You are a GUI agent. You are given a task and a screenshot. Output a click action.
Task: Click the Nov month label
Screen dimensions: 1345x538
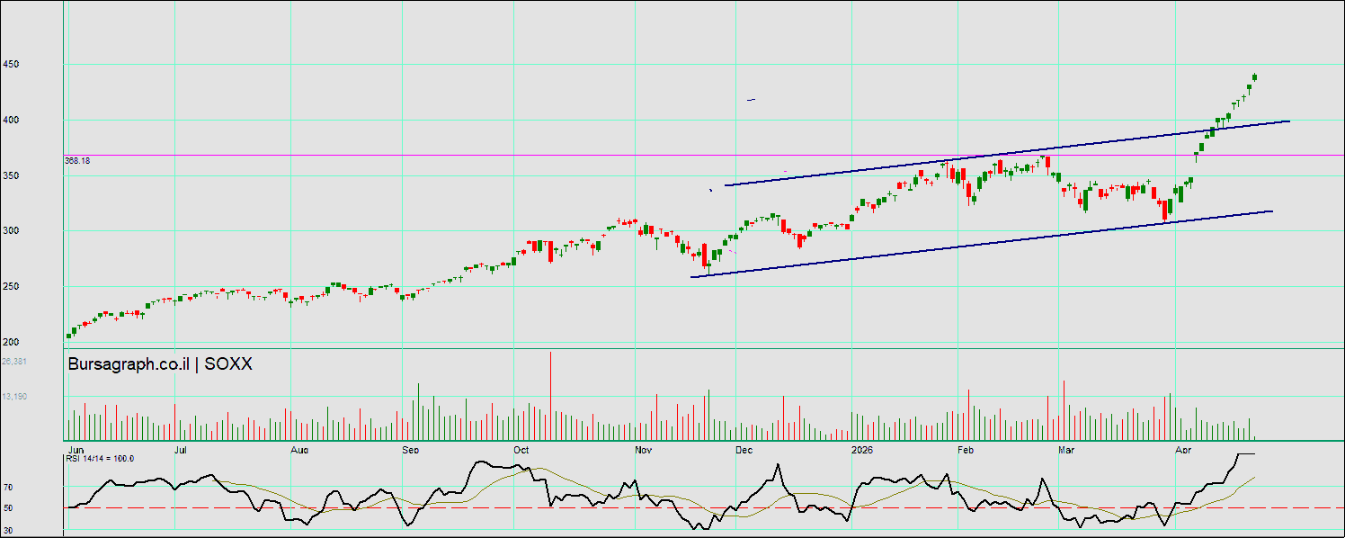point(643,449)
